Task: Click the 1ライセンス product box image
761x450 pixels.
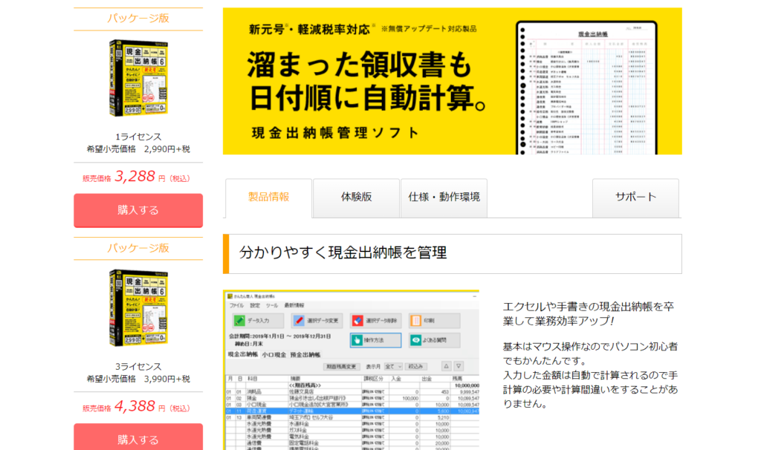Action: [138, 79]
